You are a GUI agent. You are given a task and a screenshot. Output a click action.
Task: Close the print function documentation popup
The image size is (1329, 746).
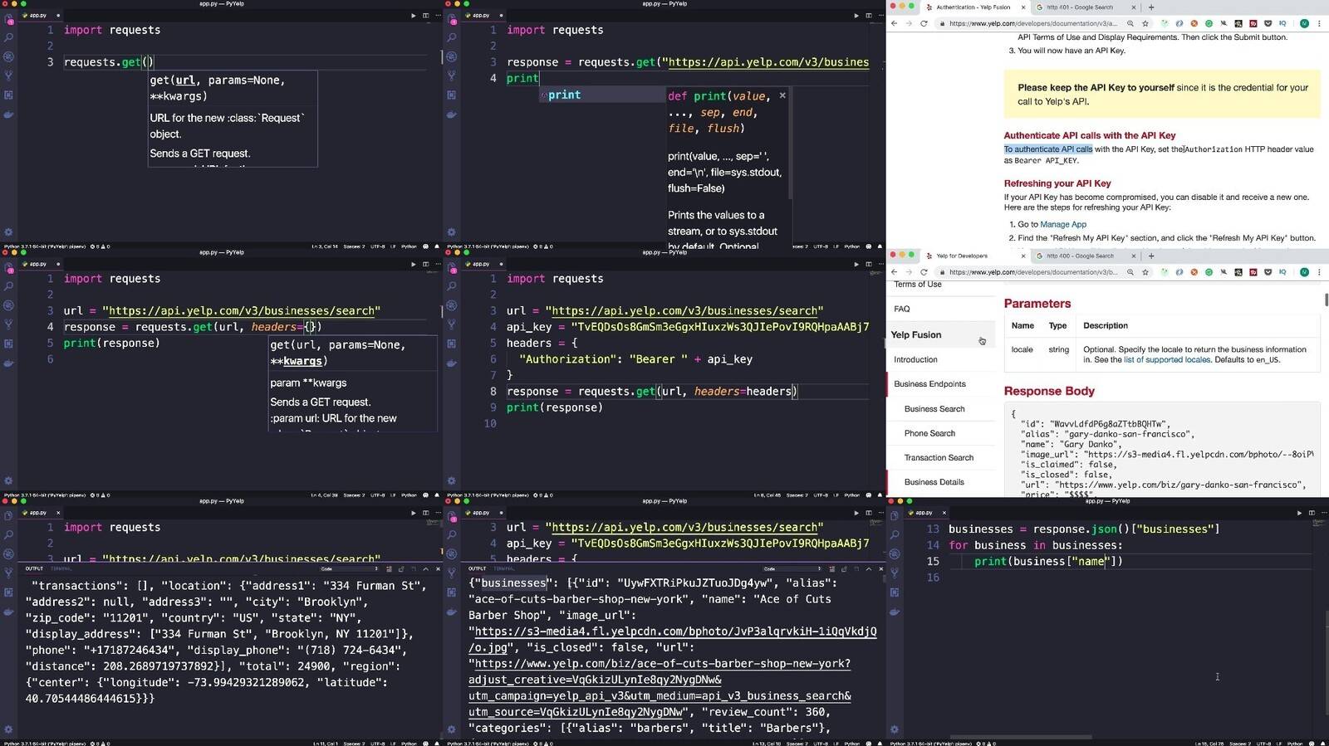pyautogui.click(x=782, y=95)
